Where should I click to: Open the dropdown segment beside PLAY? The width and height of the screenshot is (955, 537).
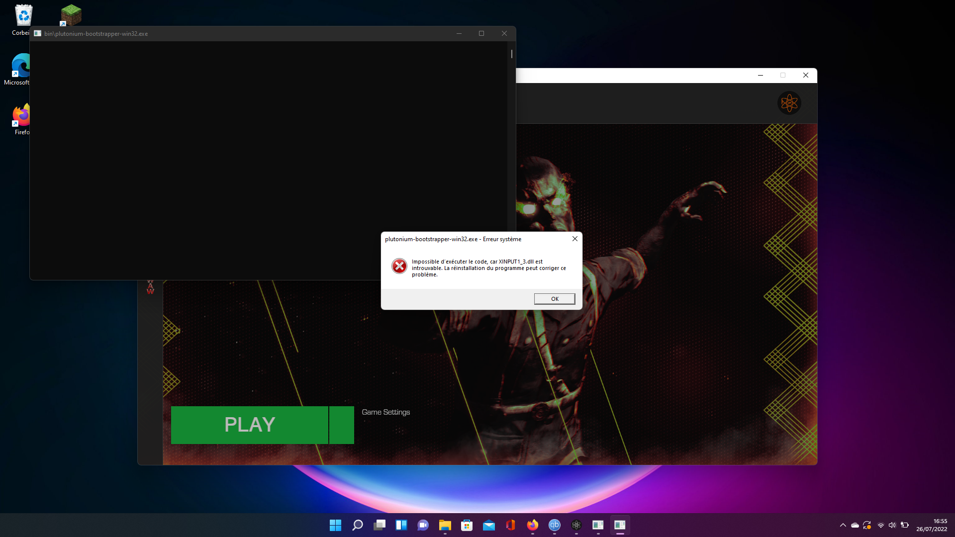pos(342,425)
